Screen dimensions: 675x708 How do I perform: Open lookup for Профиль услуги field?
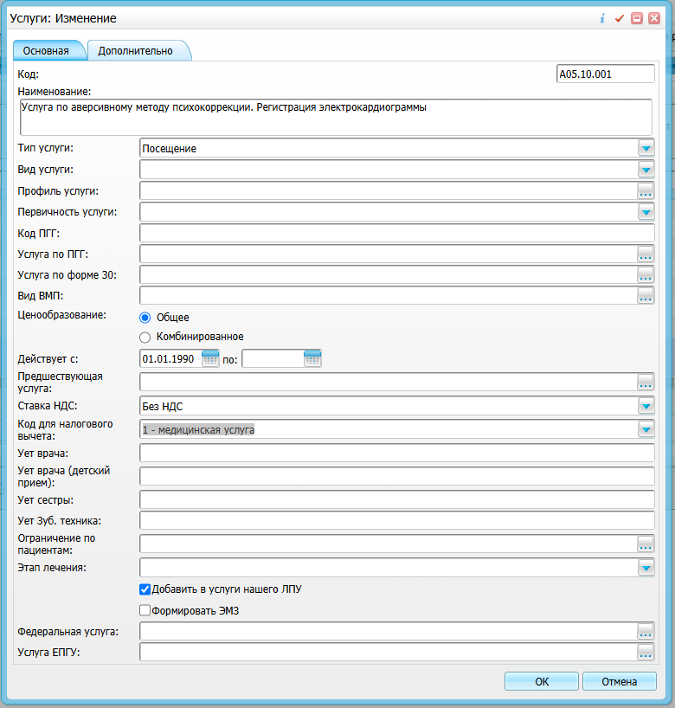pos(646,190)
